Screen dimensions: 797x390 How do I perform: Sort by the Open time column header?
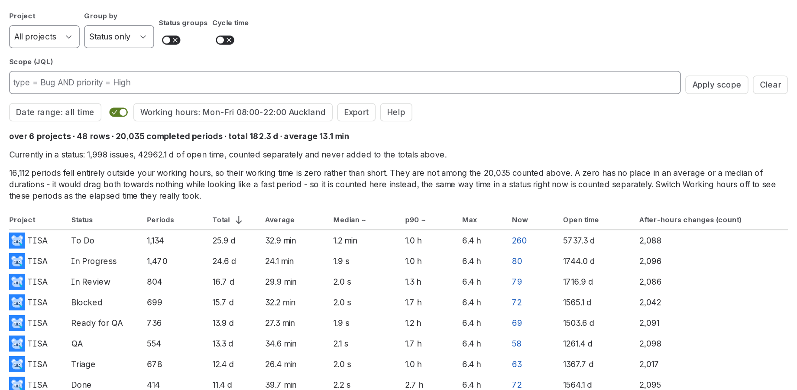click(x=581, y=220)
